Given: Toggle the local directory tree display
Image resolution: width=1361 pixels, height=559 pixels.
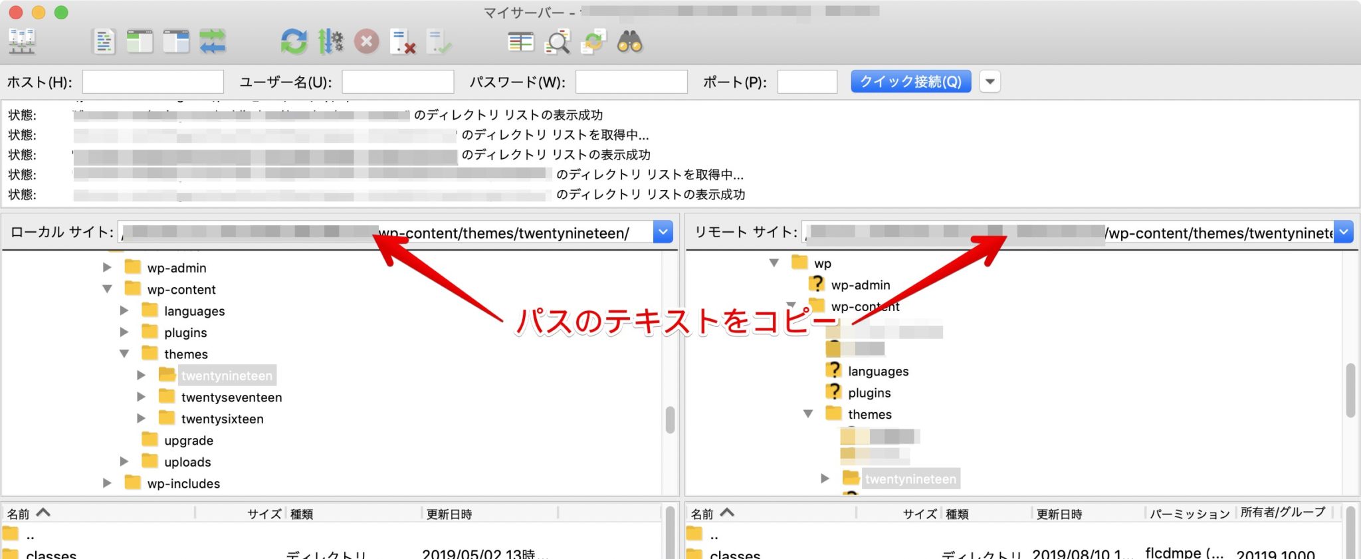Looking at the screenshot, I should [140, 42].
